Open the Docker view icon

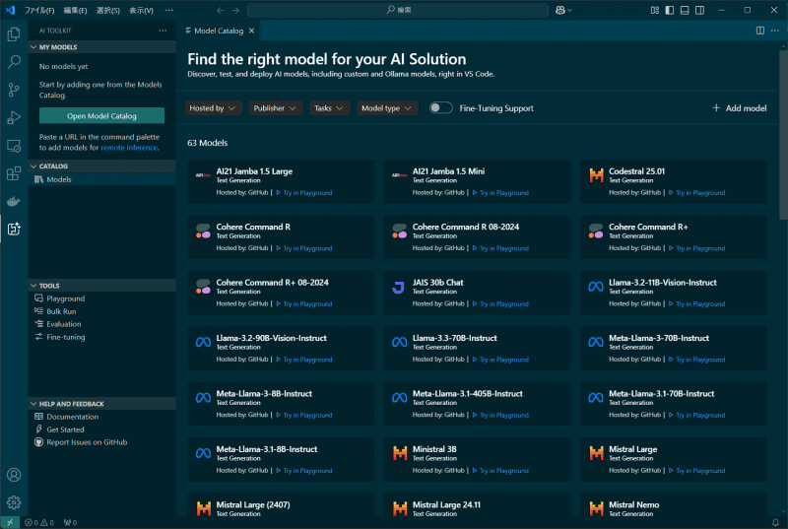[x=14, y=201]
